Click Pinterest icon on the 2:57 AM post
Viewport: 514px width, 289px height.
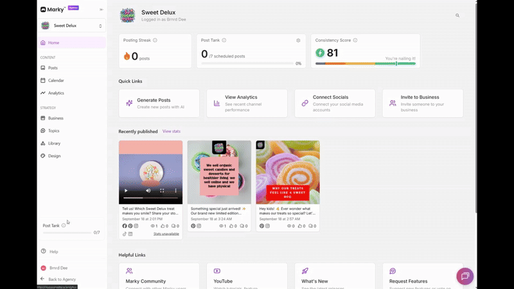(261, 226)
